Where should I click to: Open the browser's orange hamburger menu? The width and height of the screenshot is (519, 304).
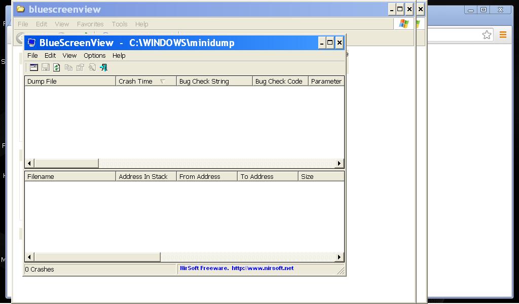[x=503, y=34]
